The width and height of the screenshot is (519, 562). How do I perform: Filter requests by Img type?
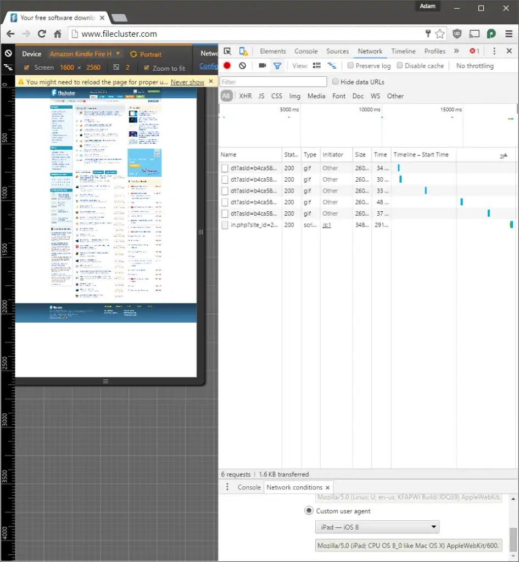tap(295, 96)
